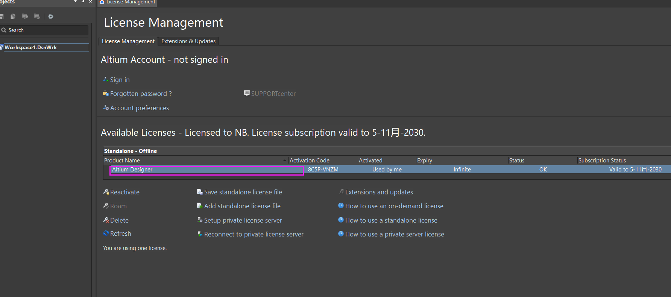This screenshot has width=671, height=297.
Task: Click in the Projects Search field
Action: [x=45, y=30]
